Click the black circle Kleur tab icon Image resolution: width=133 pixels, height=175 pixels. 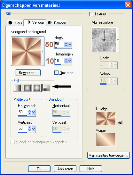[10, 23]
